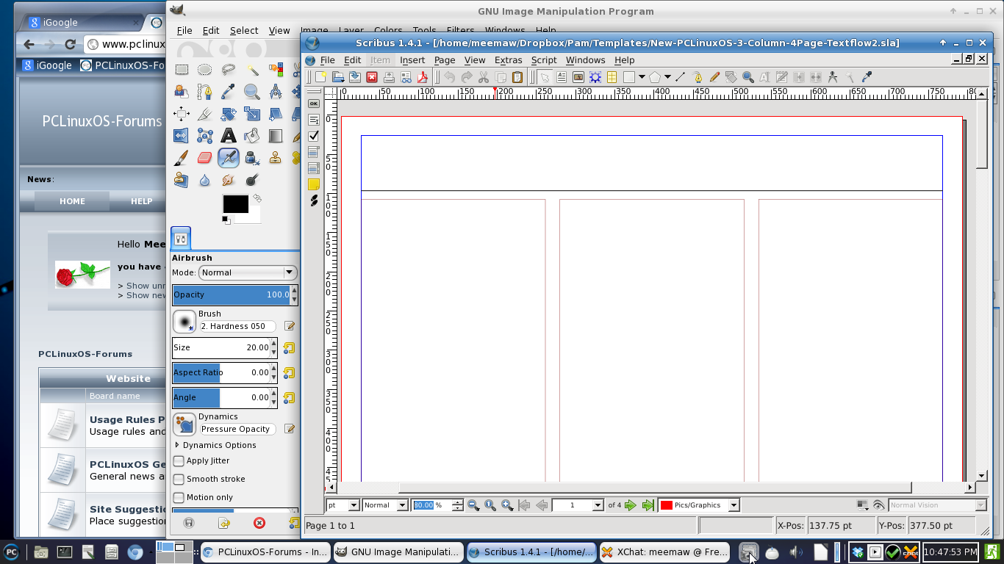Select Scribus Insert Line tool
1004x564 pixels.
tap(680, 77)
